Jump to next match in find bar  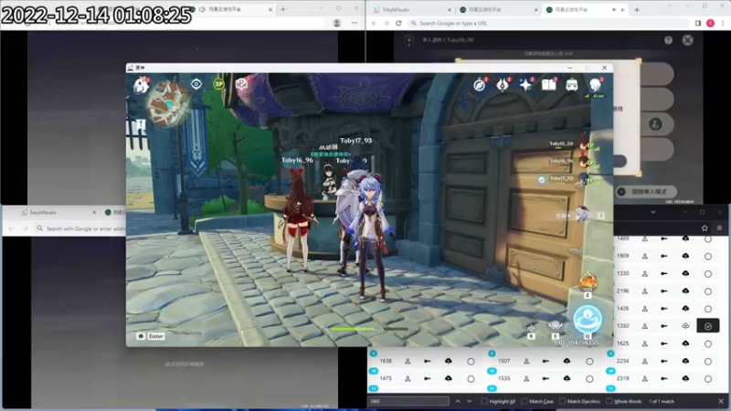[470, 401]
